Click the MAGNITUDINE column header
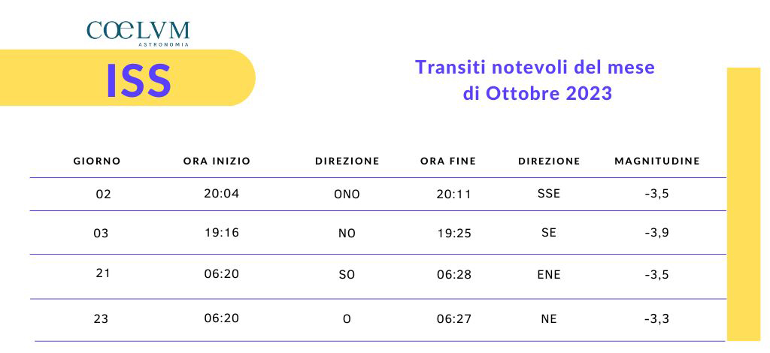This screenshot has width=770, height=353. (x=657, y=161)
